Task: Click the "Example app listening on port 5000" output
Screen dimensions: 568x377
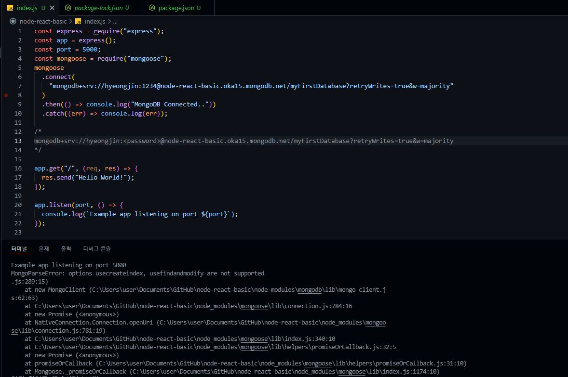Action: (68, 265)
